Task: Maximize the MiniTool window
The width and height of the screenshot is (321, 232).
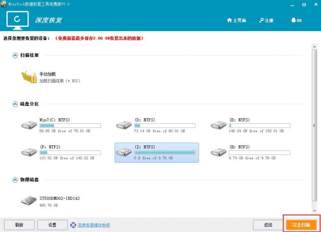Action: click(x=304, y=5)
